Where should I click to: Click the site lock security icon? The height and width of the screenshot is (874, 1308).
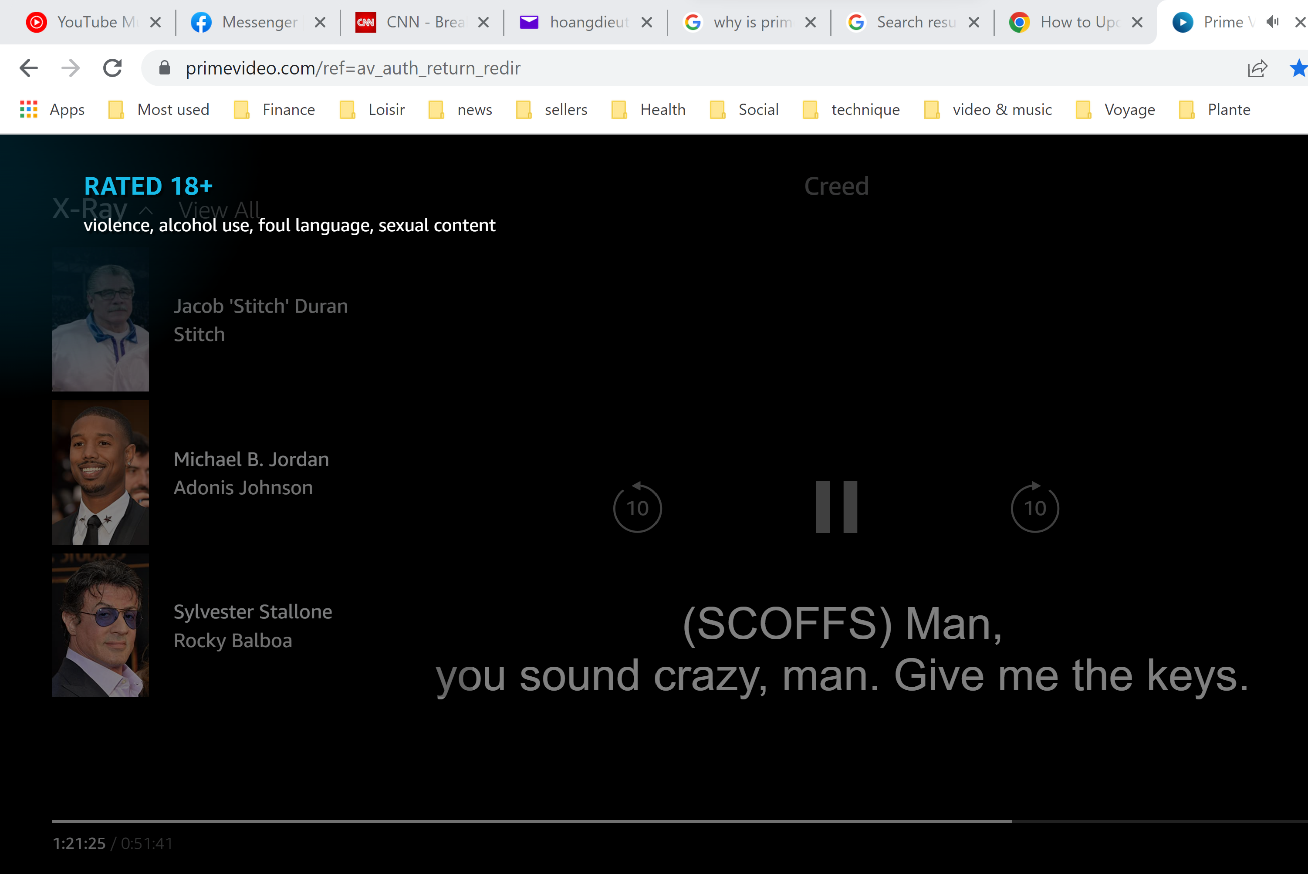click(x=164, y=68)
